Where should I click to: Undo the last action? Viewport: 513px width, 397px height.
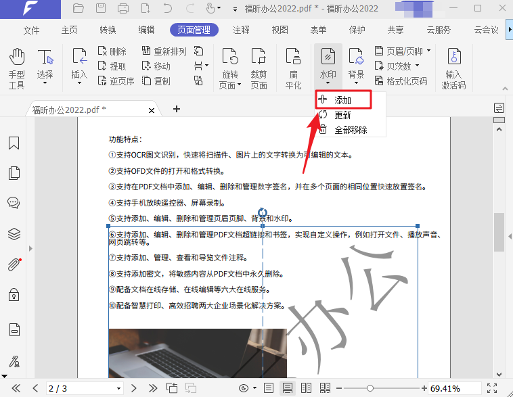pyautogui.click(x=168, y=8)
